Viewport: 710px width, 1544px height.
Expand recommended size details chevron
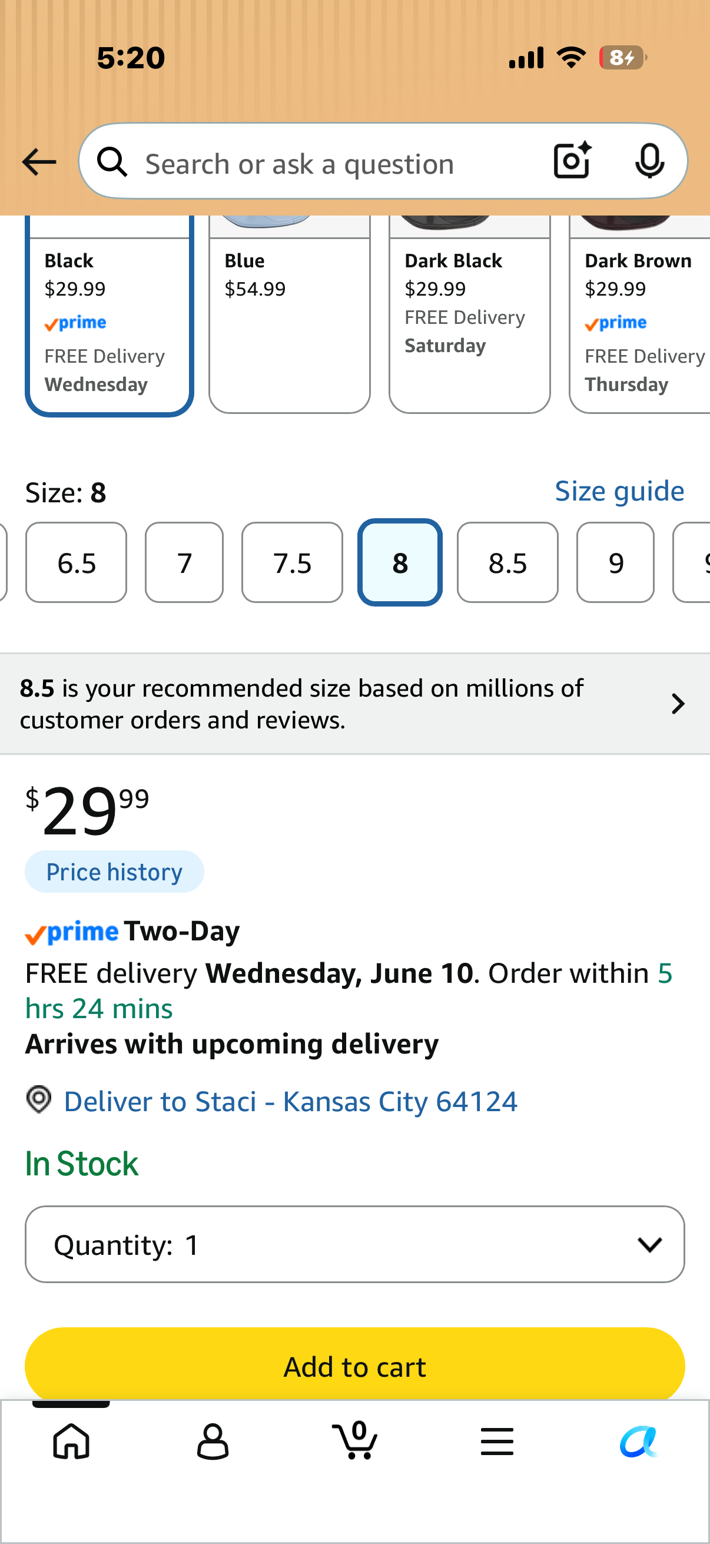678,704
